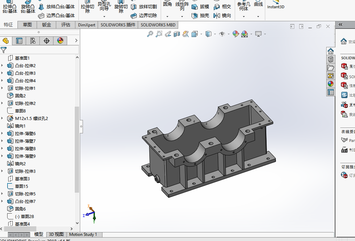
Task: Select the Lofted Cut (放样切割) tool
Action: (x=144, y=7)
